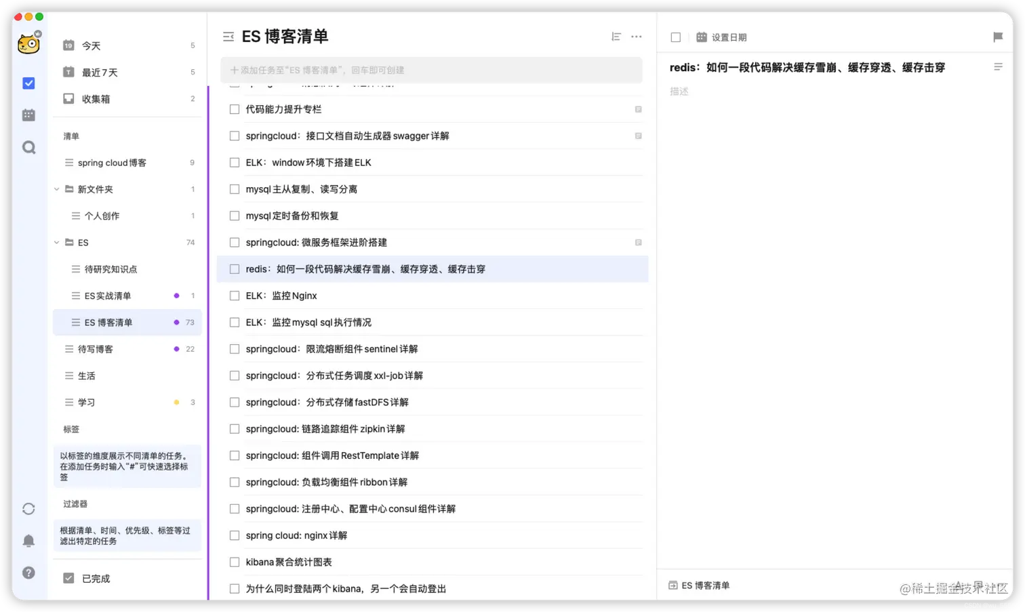
Task: Toggle the 已完成 completed tasks checkbox
Action: (x=68, y=577)
